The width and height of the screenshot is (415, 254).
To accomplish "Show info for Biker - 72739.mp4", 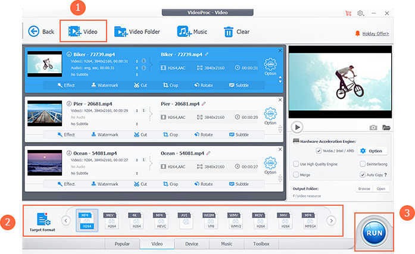I will (x=69, y=54).
